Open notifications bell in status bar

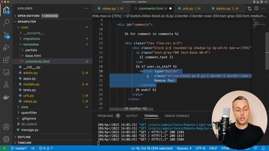pyautogui.click(x=263, y=148)
